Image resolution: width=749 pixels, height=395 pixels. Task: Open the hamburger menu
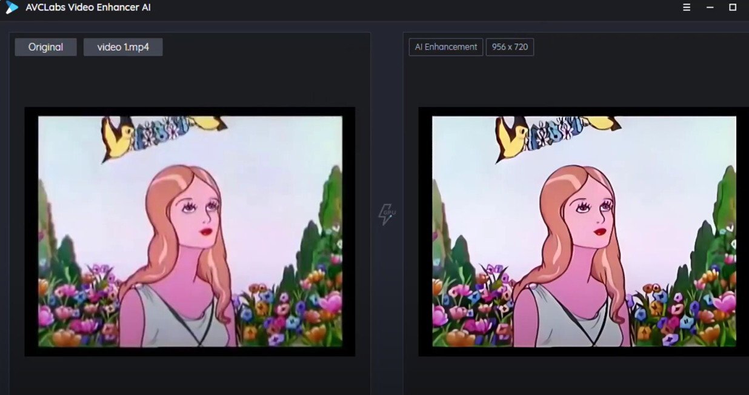click(687, 8)
